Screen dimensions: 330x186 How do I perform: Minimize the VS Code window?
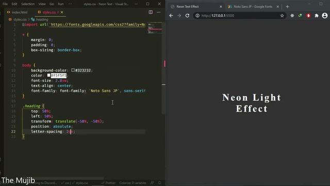[x=136, y=4]
